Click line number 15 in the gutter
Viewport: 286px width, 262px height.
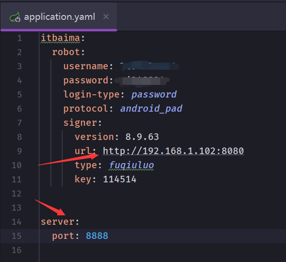coord(17,236)
